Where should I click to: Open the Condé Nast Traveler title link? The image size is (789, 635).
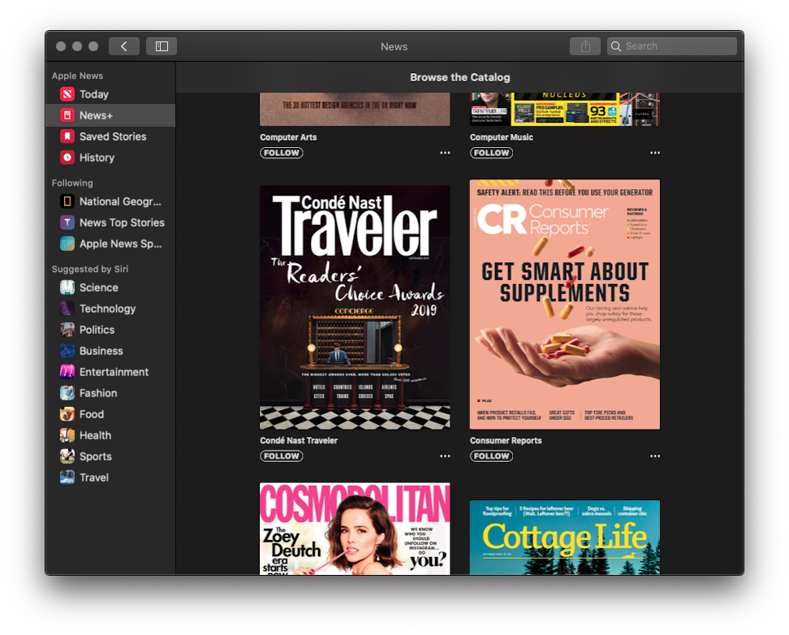click(299, 441)
